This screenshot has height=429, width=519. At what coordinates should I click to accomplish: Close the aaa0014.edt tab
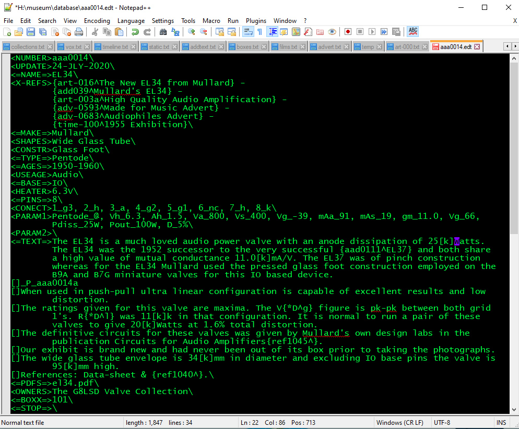(477, 47)
